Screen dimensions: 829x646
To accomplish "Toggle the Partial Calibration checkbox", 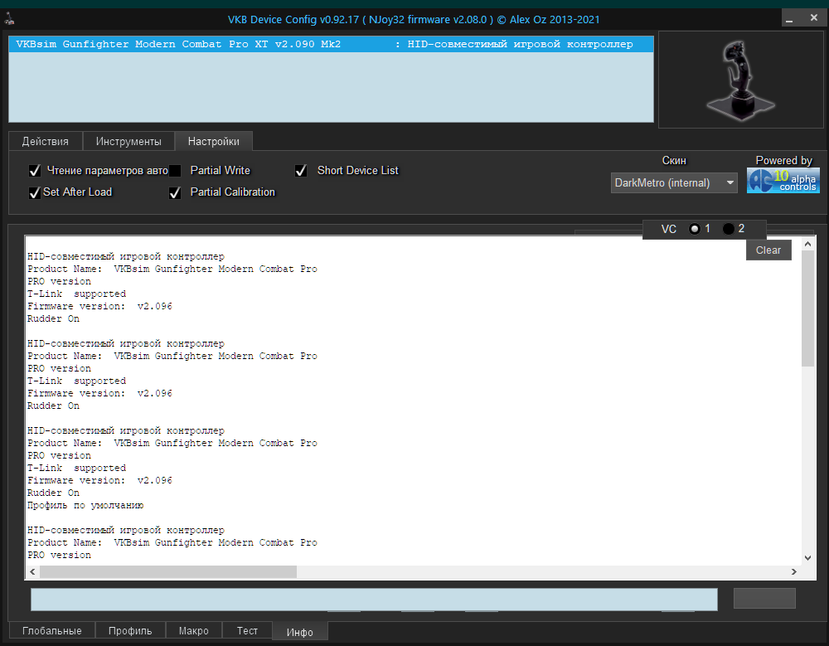I will [x=175, y=192].
